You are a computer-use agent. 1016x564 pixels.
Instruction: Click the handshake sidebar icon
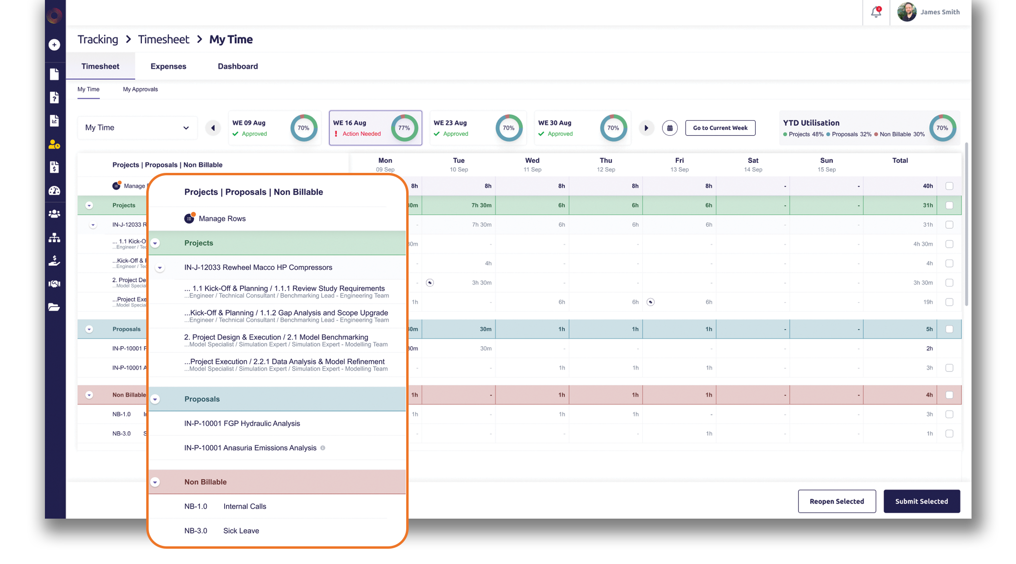coord(54,284)
